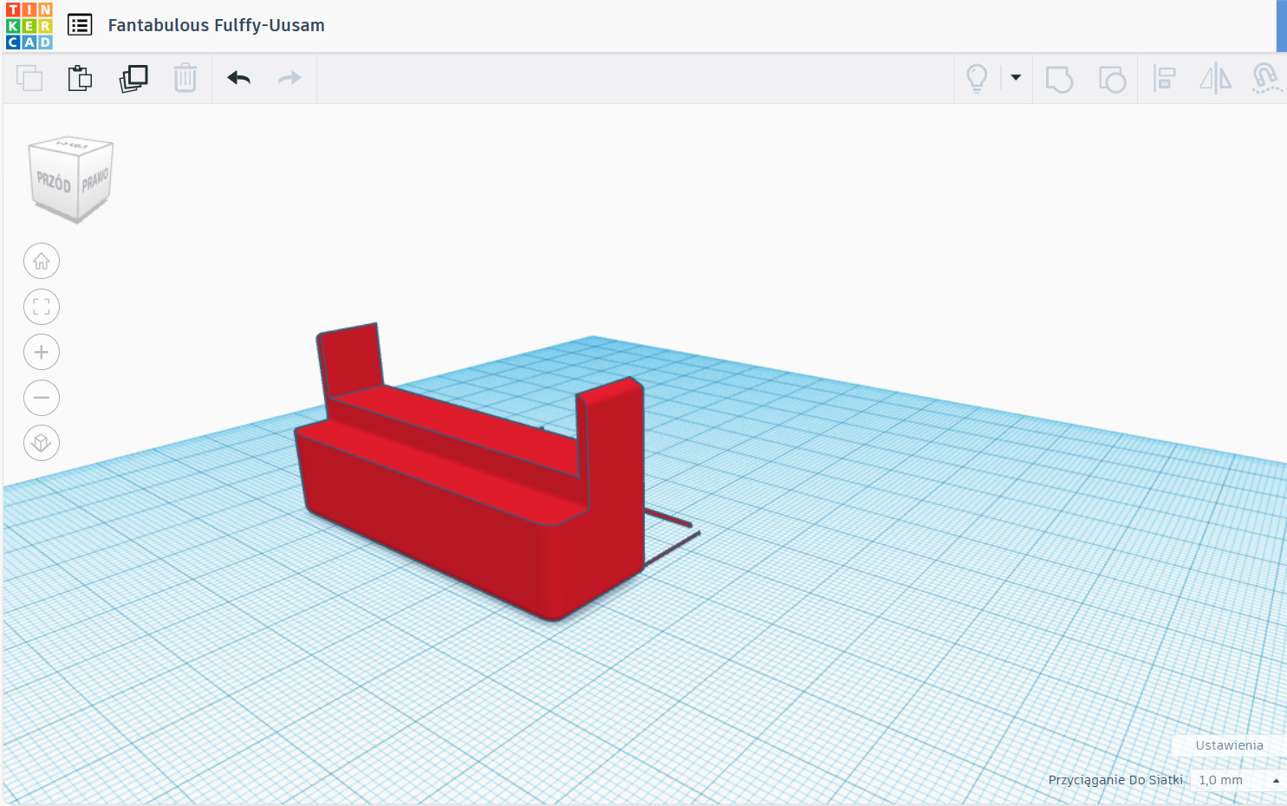Click the Ungroup shapes icon
The width and height of the screenshot is (1287, 806).
coord(1112,79)
